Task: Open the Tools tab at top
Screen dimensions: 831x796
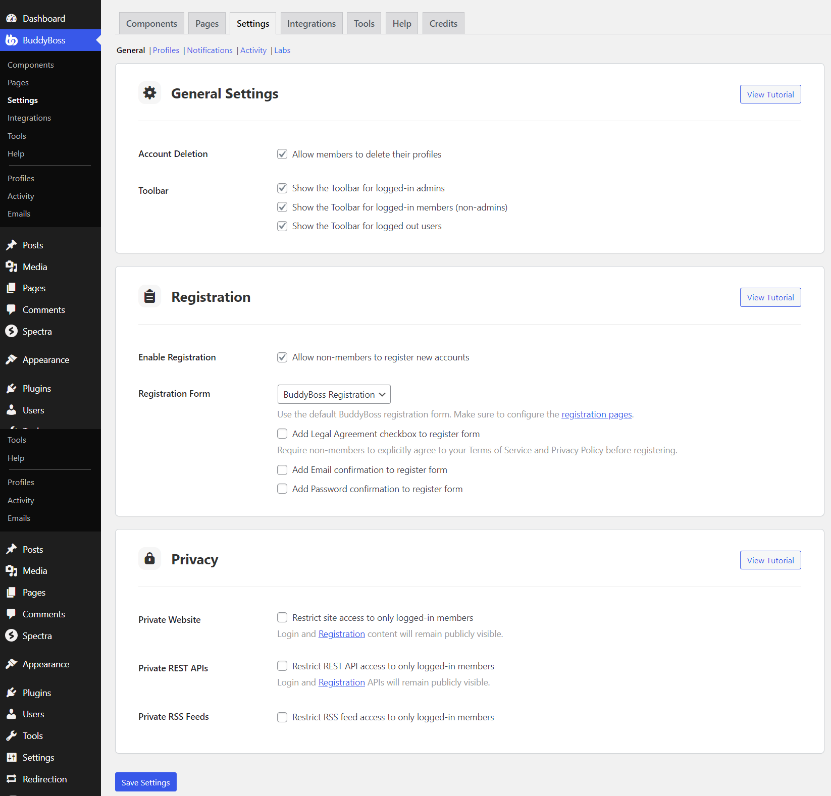Action: click(364, 23)
